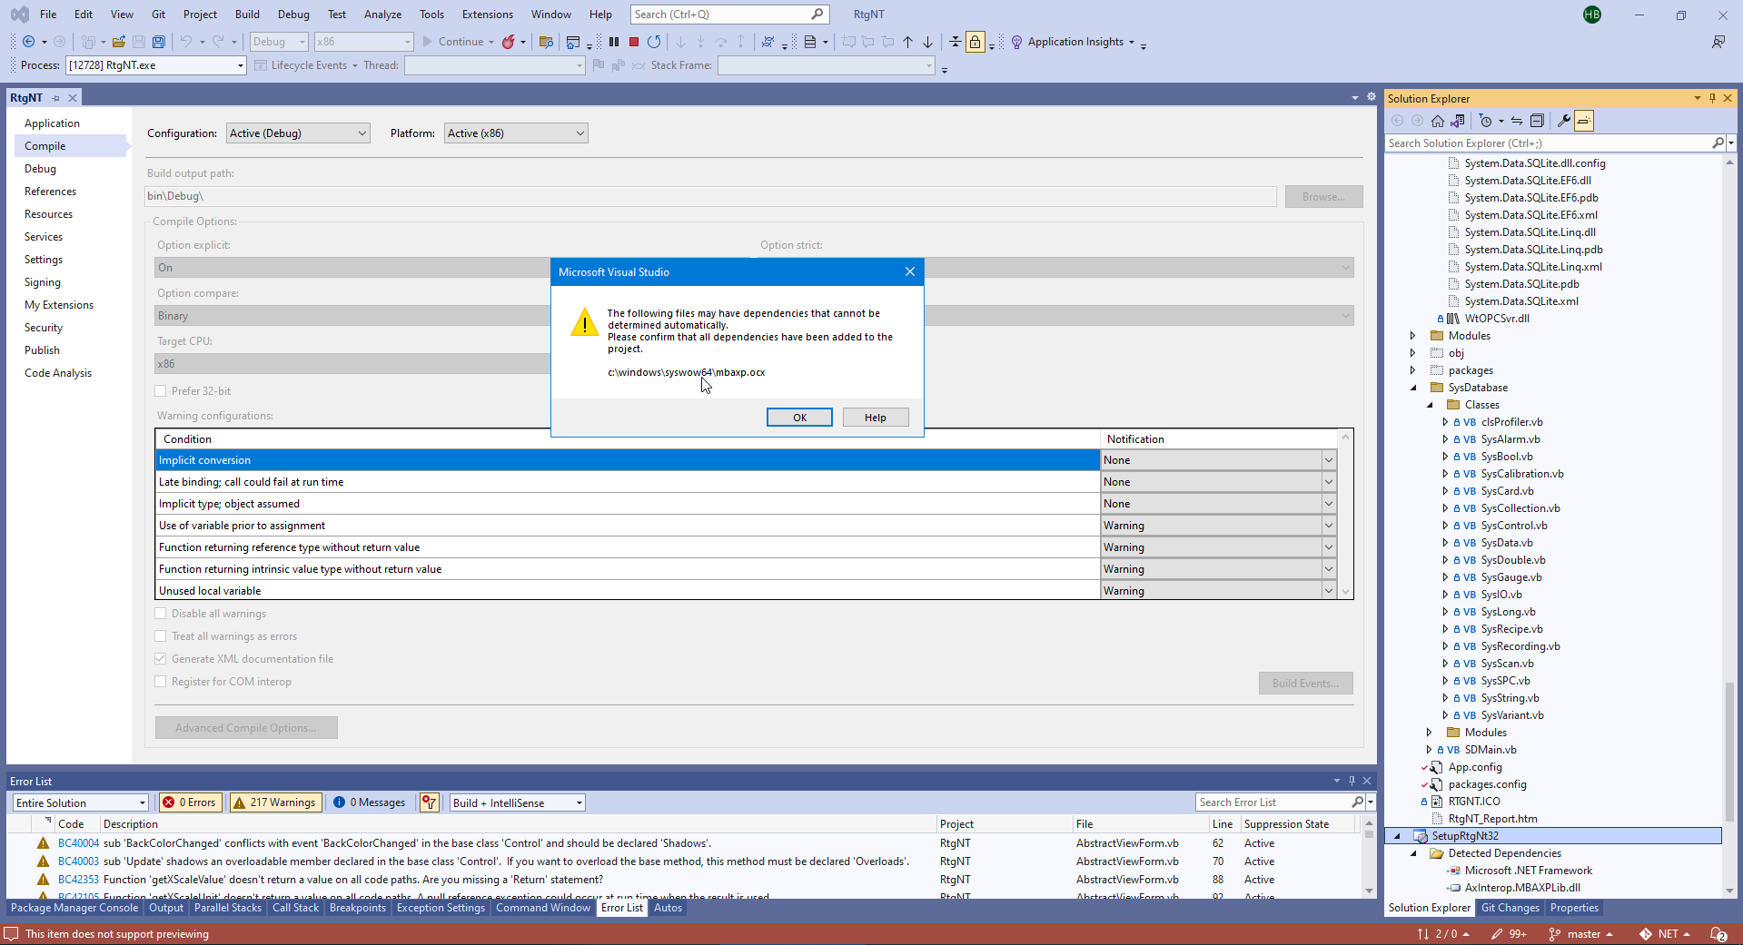Switch to the Git Changes tab
Screen dimensions: 1743x945
coord(1510,908)
